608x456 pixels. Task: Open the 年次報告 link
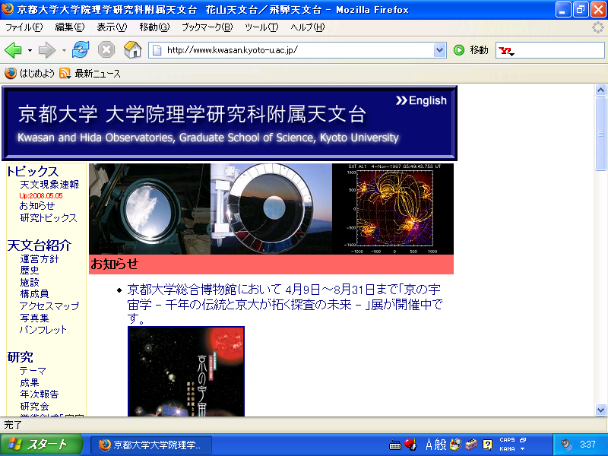[x=40, y=394]
